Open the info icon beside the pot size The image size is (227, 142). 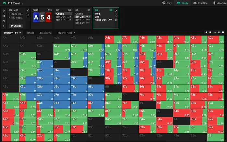(x=27, y=15)
